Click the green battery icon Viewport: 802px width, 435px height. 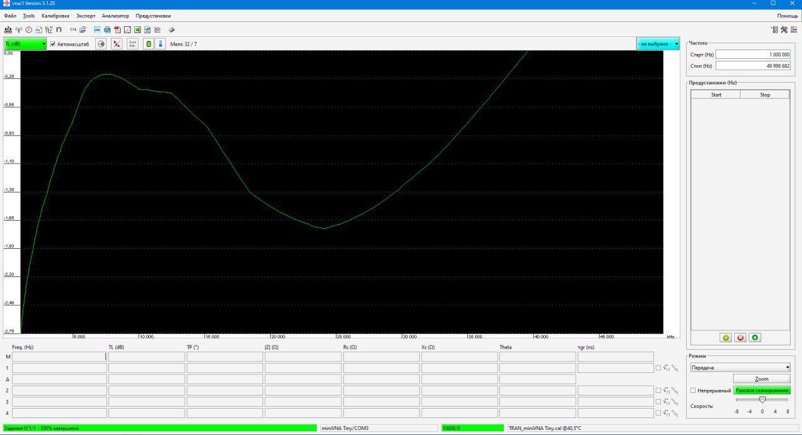point(148,44)
